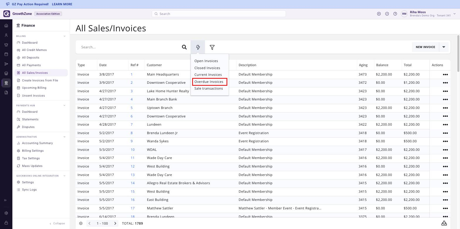Image resolution: width=460 pixels, height=229 pixels.
Task: Open the Events calendar icon in the left rail
Action: tap(6, 54)
